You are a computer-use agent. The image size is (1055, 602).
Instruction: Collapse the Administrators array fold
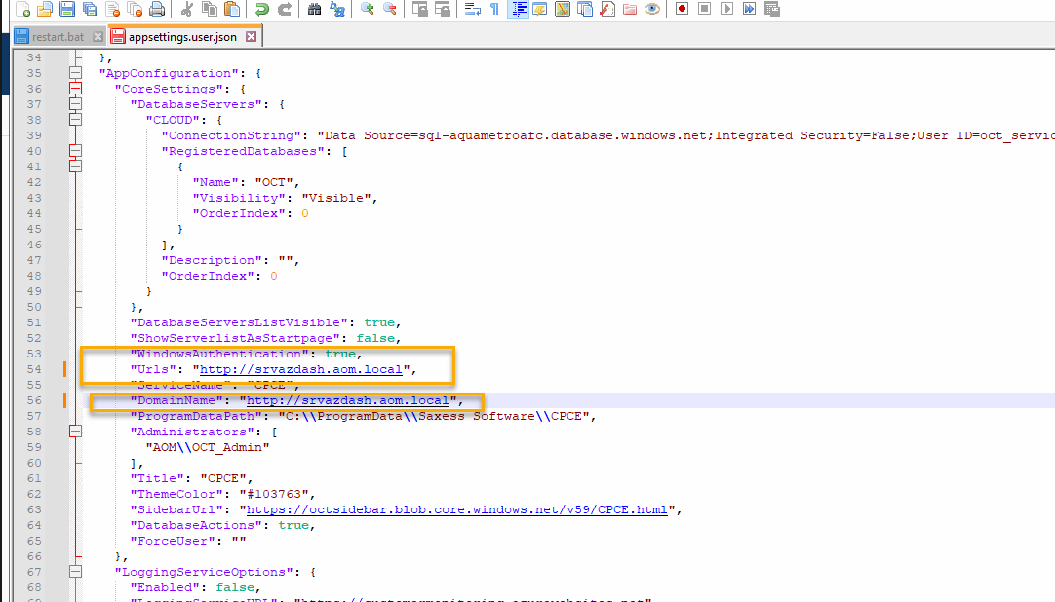(74, 432)
